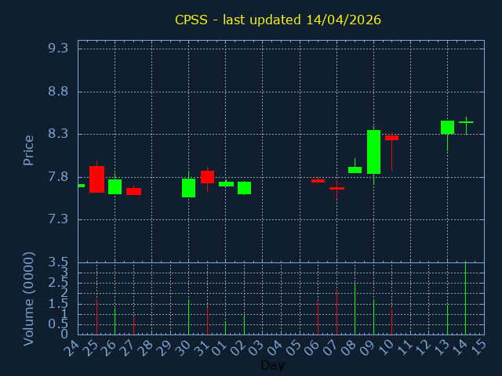The image size is (502, 376).
Task: Select the red volume bar on day 27
Action: [133, 325]
